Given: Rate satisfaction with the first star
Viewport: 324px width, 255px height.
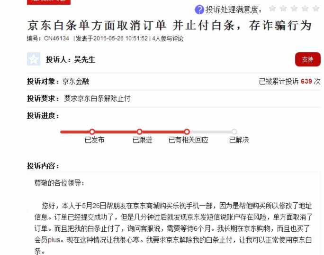Looking at the screenshot, I should [x=272, y=9].
